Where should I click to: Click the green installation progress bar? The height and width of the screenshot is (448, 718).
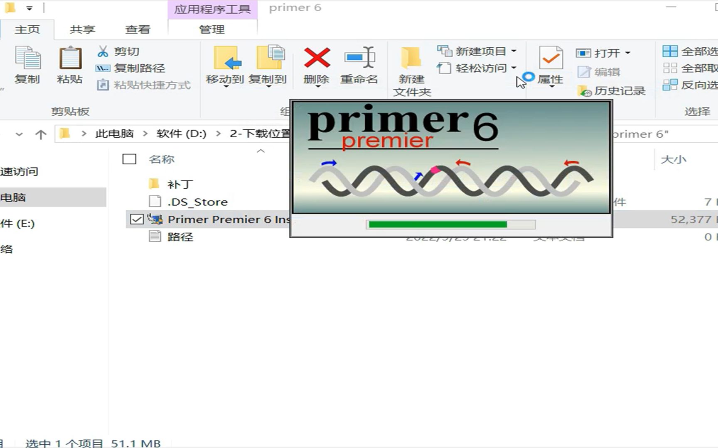pyautogui.click(x=436, y=224)
